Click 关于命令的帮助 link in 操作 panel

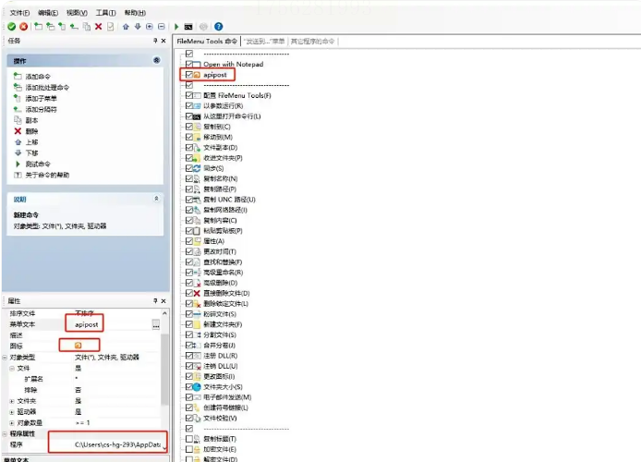pyautogui.click(x=47, y=175)
